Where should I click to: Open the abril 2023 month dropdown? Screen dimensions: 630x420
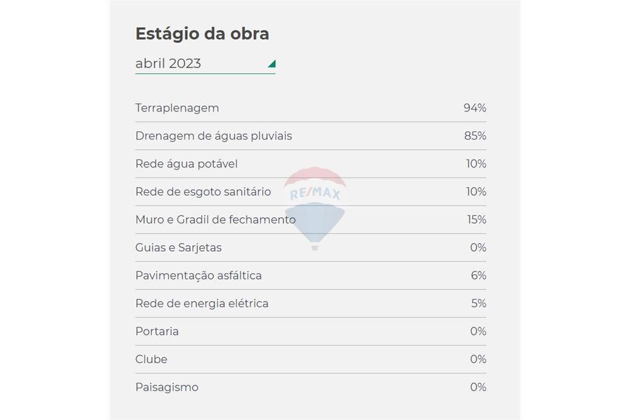click(x=205, y=64)
